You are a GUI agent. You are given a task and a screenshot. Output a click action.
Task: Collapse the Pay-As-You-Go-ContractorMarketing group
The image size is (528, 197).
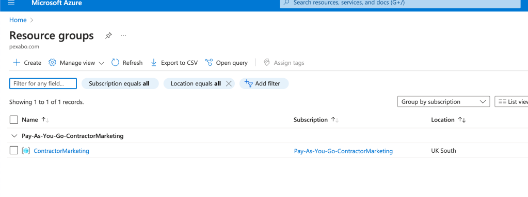[14, 136]
